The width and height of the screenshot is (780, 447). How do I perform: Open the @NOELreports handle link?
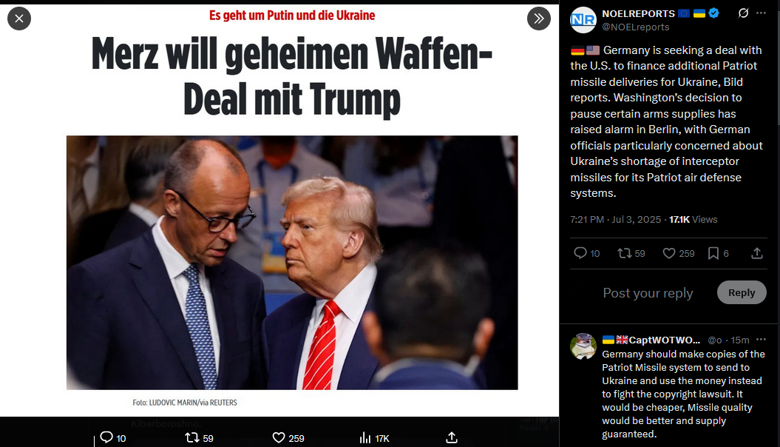(635, 27)
